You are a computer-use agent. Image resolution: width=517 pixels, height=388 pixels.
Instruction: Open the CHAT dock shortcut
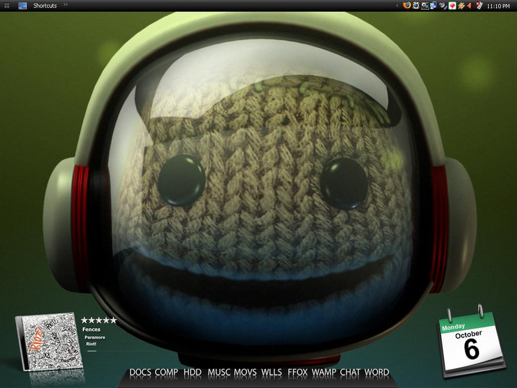pos(350,372)
